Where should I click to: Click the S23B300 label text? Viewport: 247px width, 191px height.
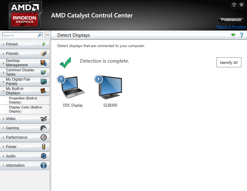(110, 105)
